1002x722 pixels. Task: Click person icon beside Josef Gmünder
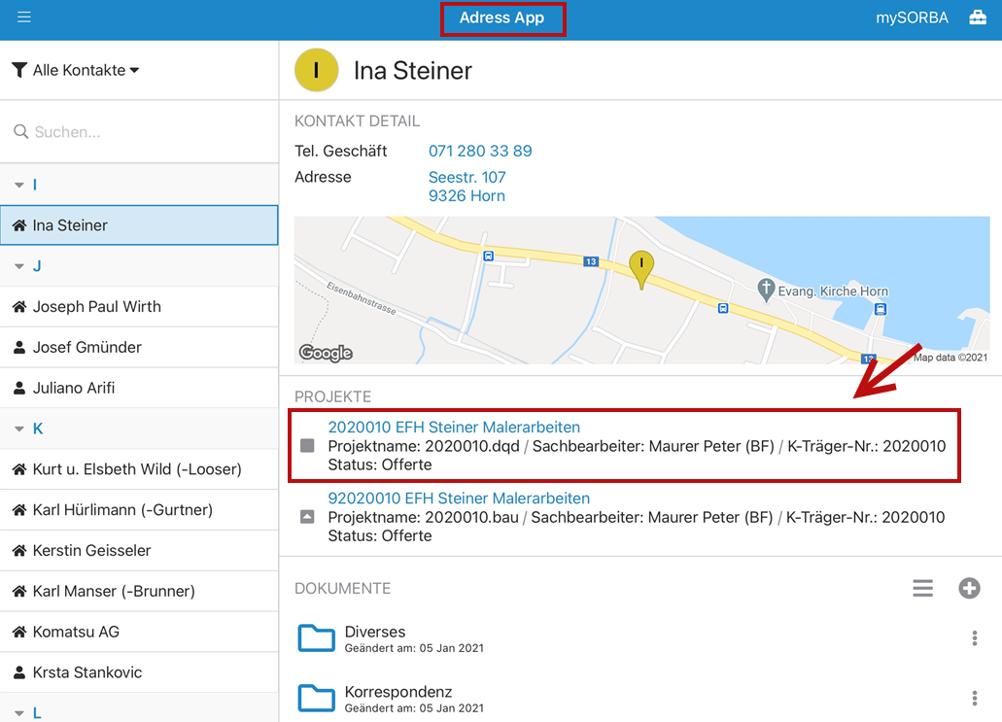pyautogui.click(x=19, y=347)
